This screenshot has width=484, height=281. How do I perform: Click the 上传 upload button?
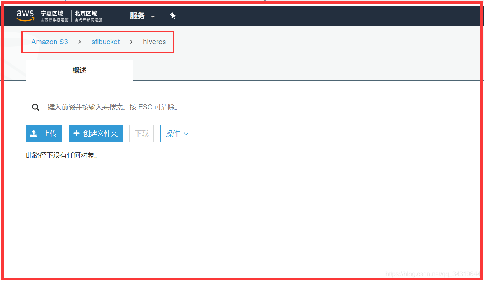click(x=44, y=134)
